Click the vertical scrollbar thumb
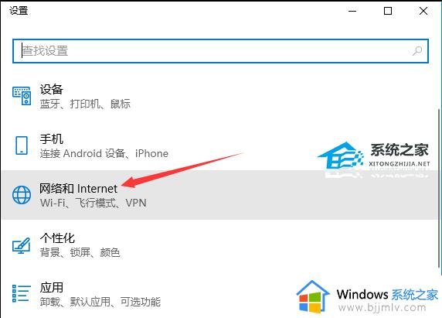Image resolution: width=442 pixels, height=318 pixels. pos(440,189)
